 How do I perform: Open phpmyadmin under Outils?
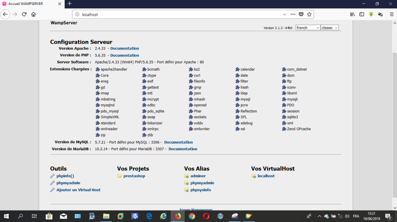(x=68, y=183)
